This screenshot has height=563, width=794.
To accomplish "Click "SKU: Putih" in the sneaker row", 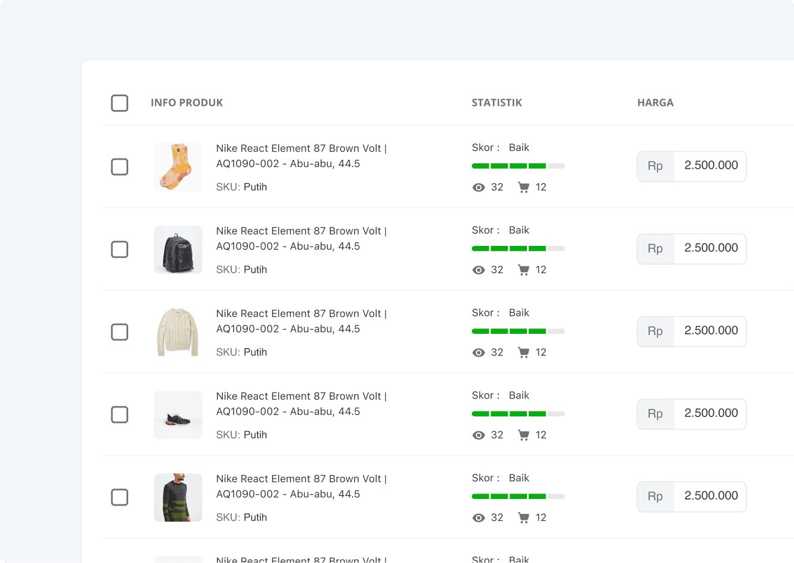I will click(x=241, y=435).
